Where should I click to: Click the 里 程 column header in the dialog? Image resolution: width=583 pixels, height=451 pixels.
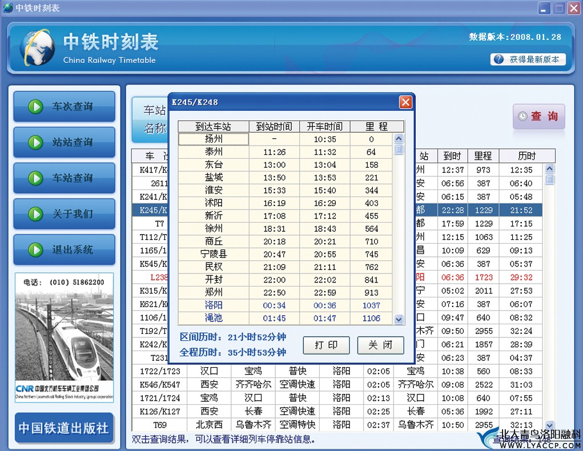coord(377,126)
